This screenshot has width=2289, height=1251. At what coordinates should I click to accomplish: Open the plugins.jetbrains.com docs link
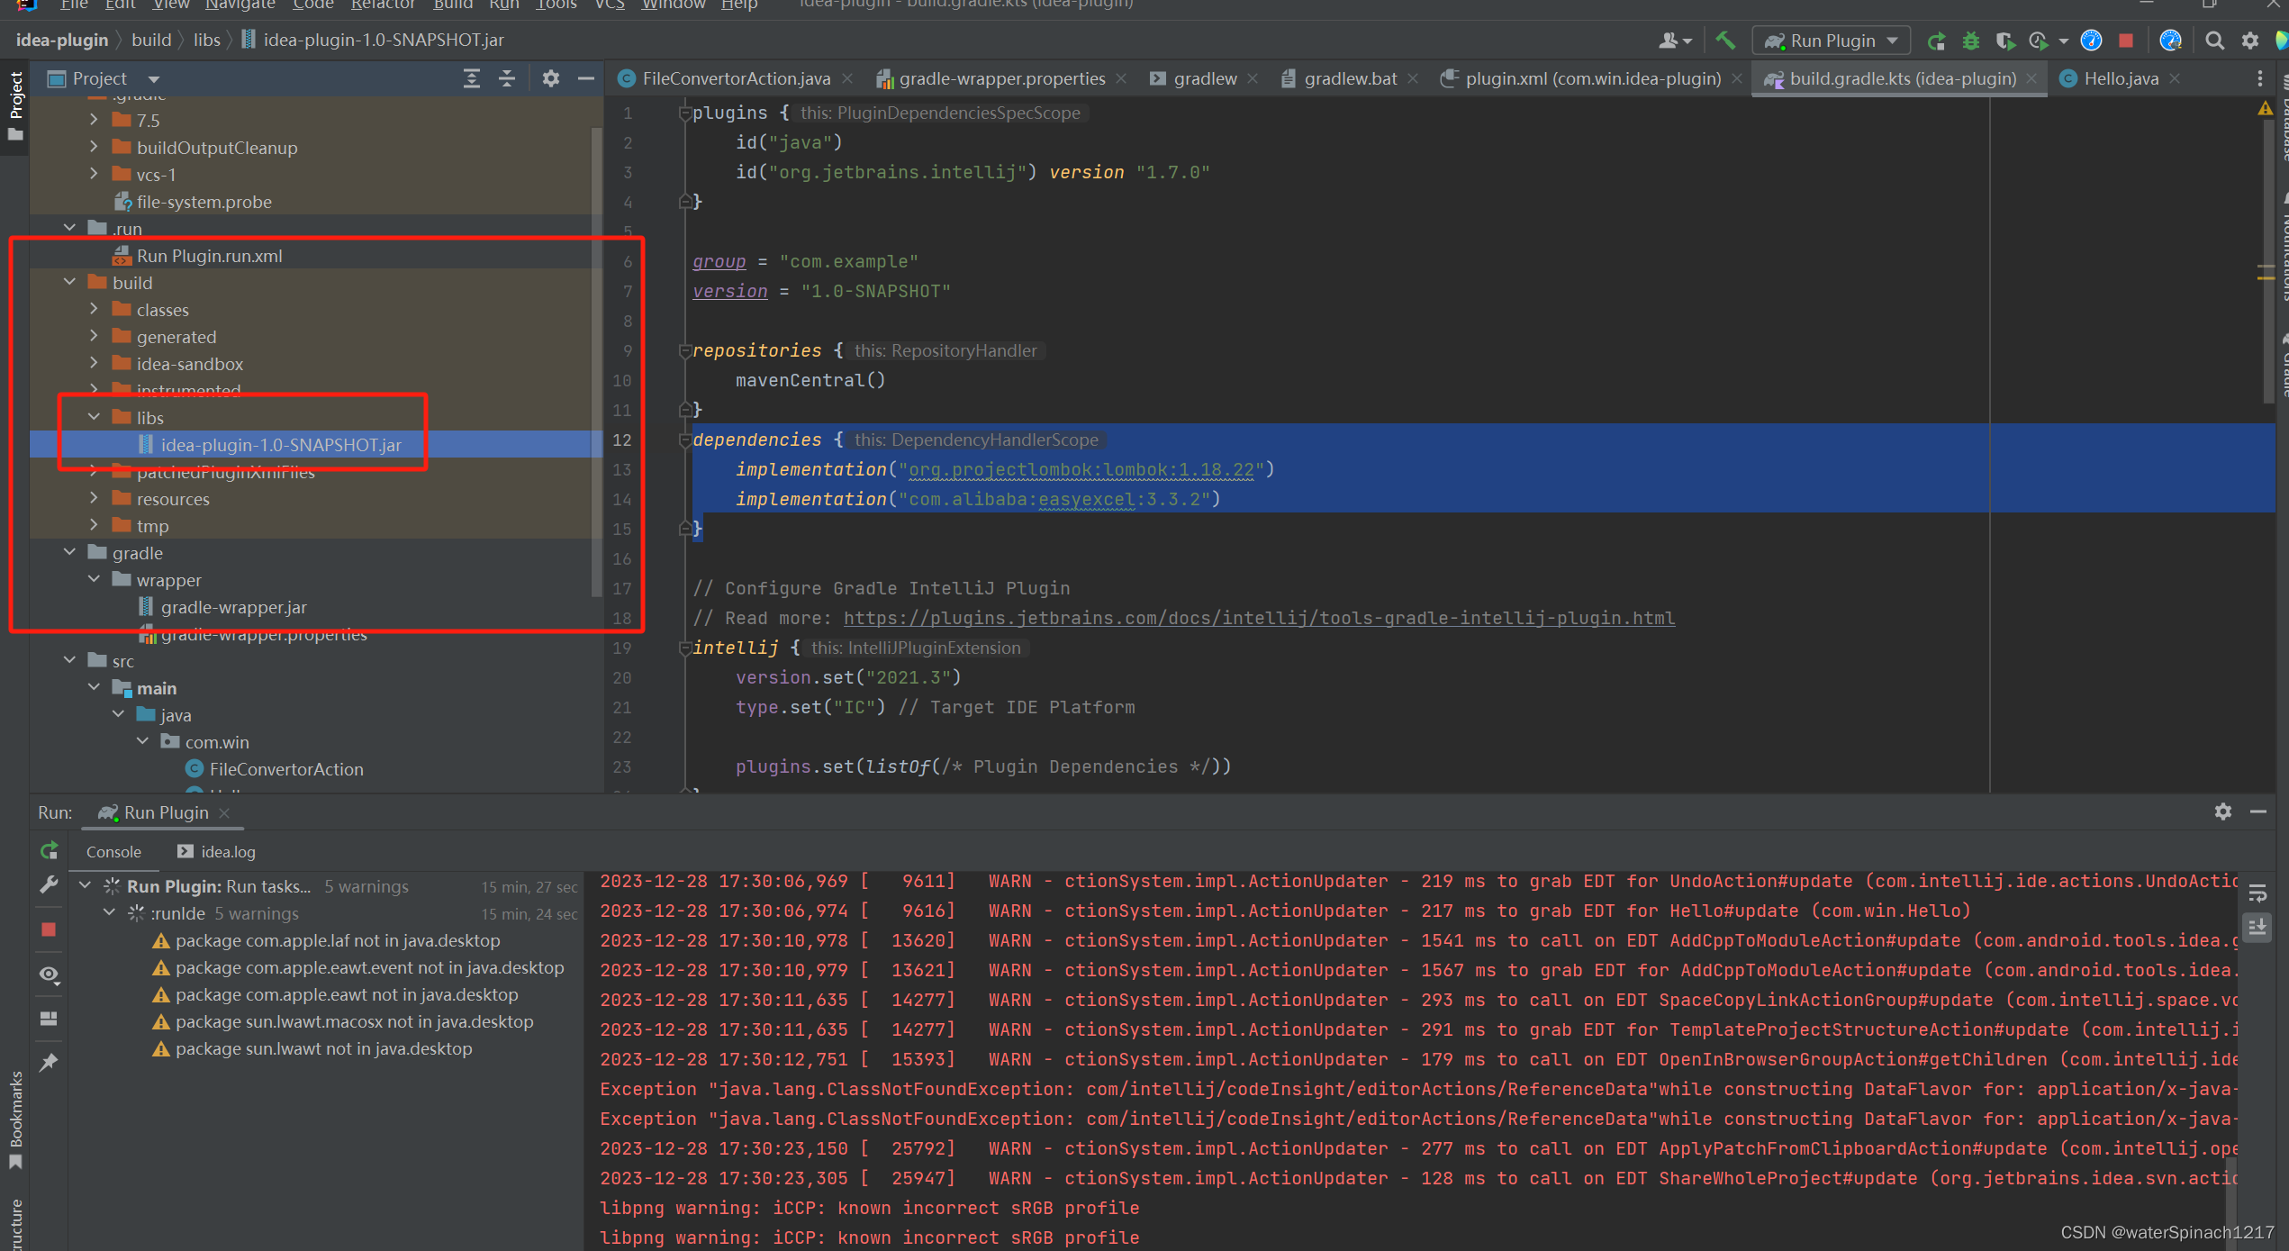(x=1258, y=618)
